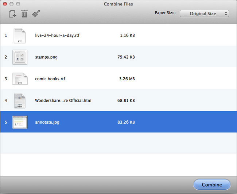This screenshot has width=237, height=194.
Task: Select the annotate.jpg thumbnail
Action: click(20, 122)
